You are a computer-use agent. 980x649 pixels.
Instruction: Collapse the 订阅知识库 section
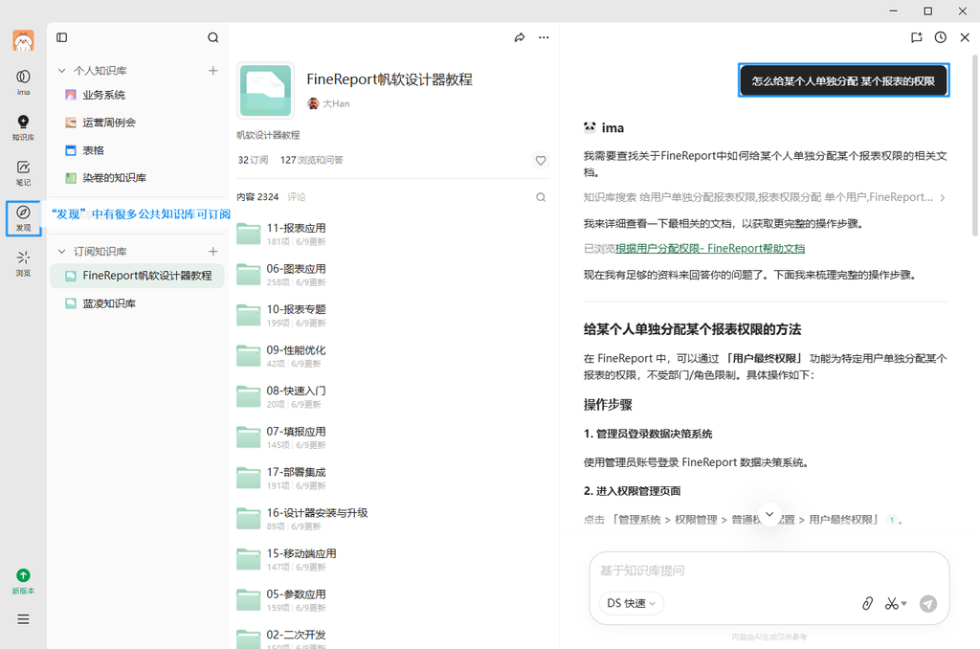(x=62, y=252)
